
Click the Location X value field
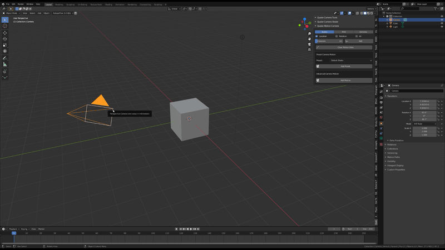click(x=424, y=101)
